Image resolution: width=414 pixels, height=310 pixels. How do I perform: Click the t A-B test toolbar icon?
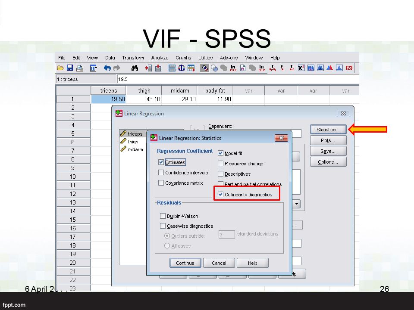coord(292,68)
